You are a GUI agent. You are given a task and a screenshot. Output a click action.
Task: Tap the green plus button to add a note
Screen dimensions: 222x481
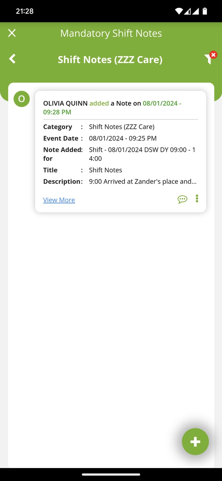(195, 441)
